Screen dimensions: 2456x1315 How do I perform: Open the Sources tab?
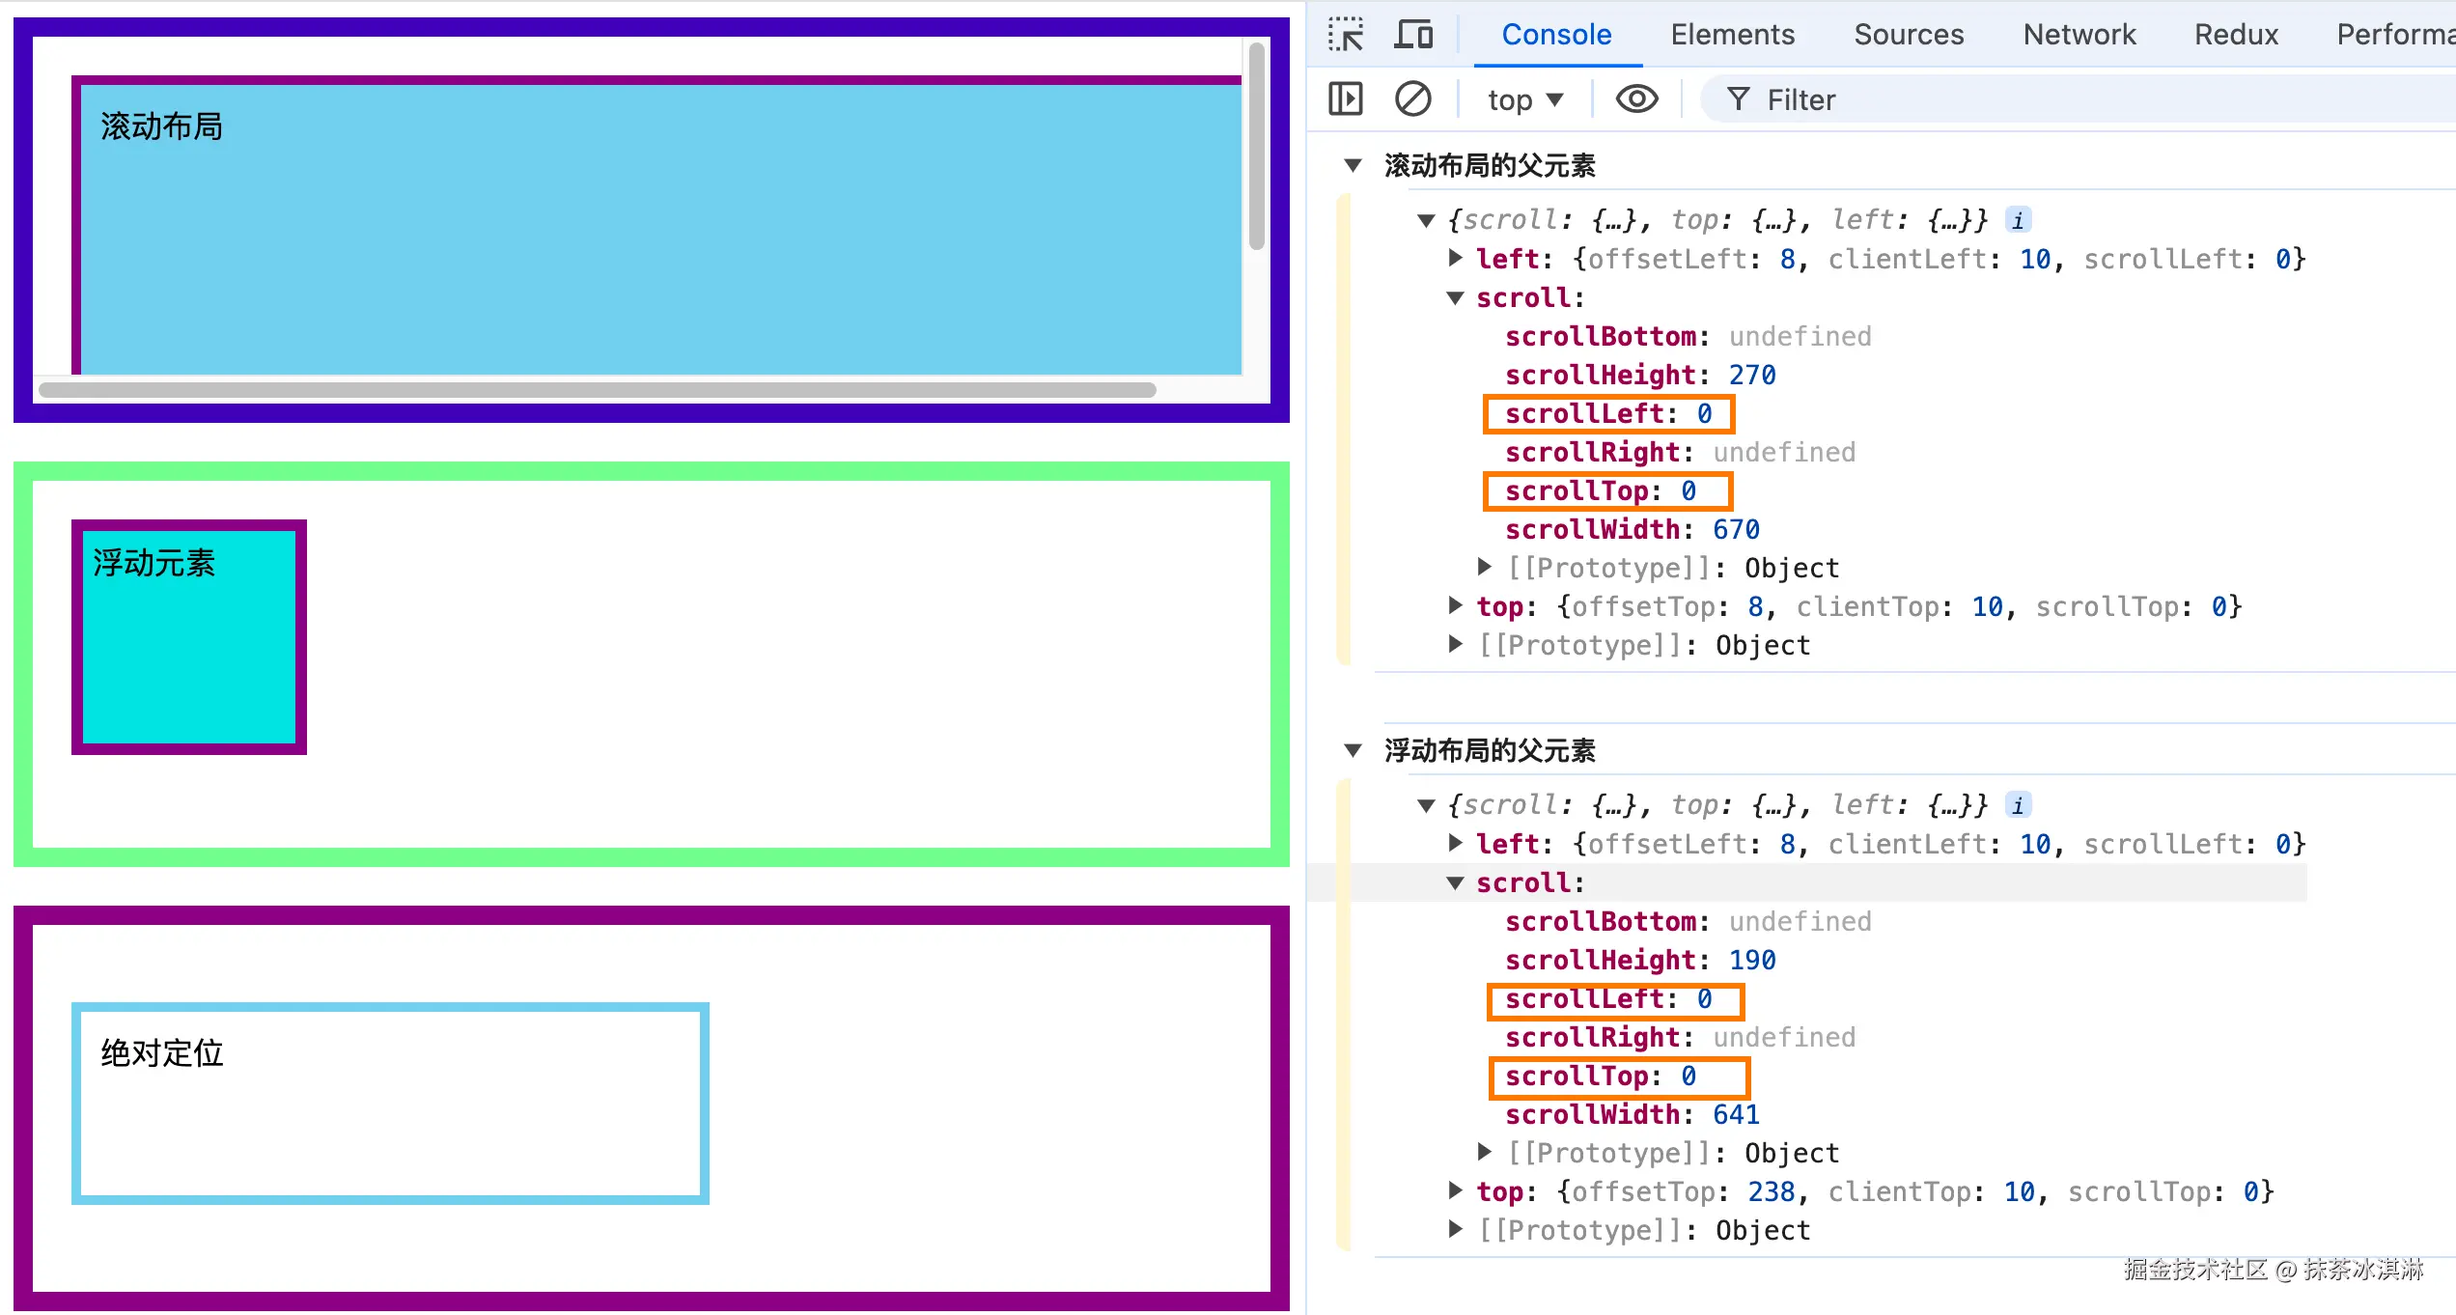point(1908,35)
